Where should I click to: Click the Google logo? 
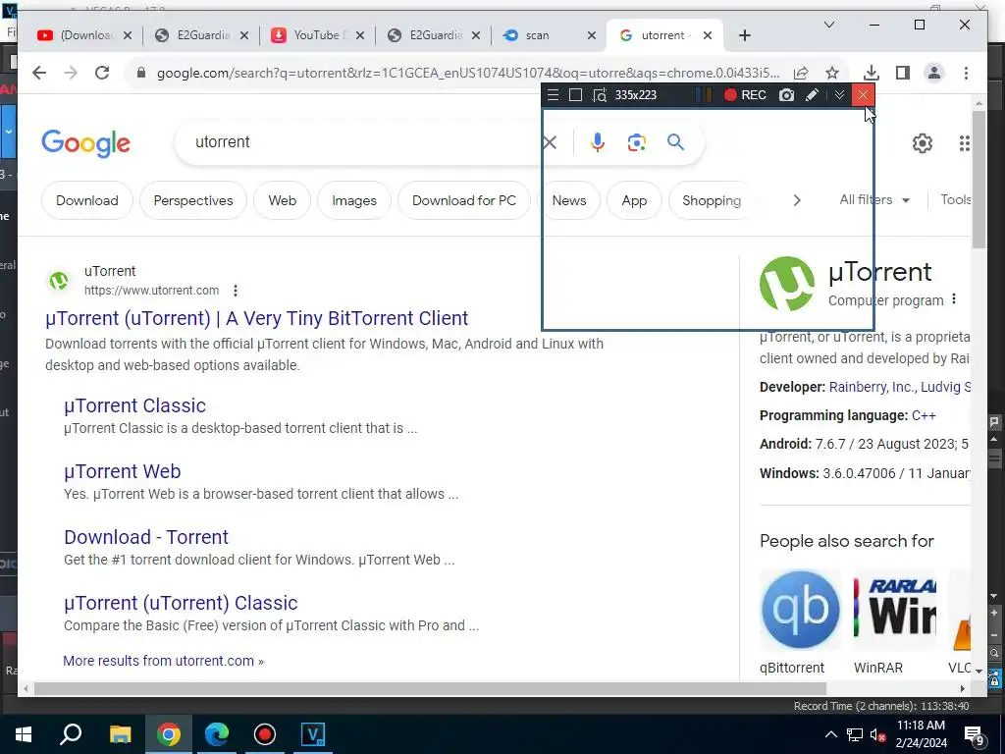click(86, 143)
